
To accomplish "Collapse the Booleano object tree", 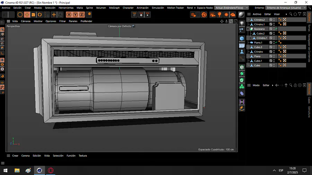I will click(x=248, y=29).
